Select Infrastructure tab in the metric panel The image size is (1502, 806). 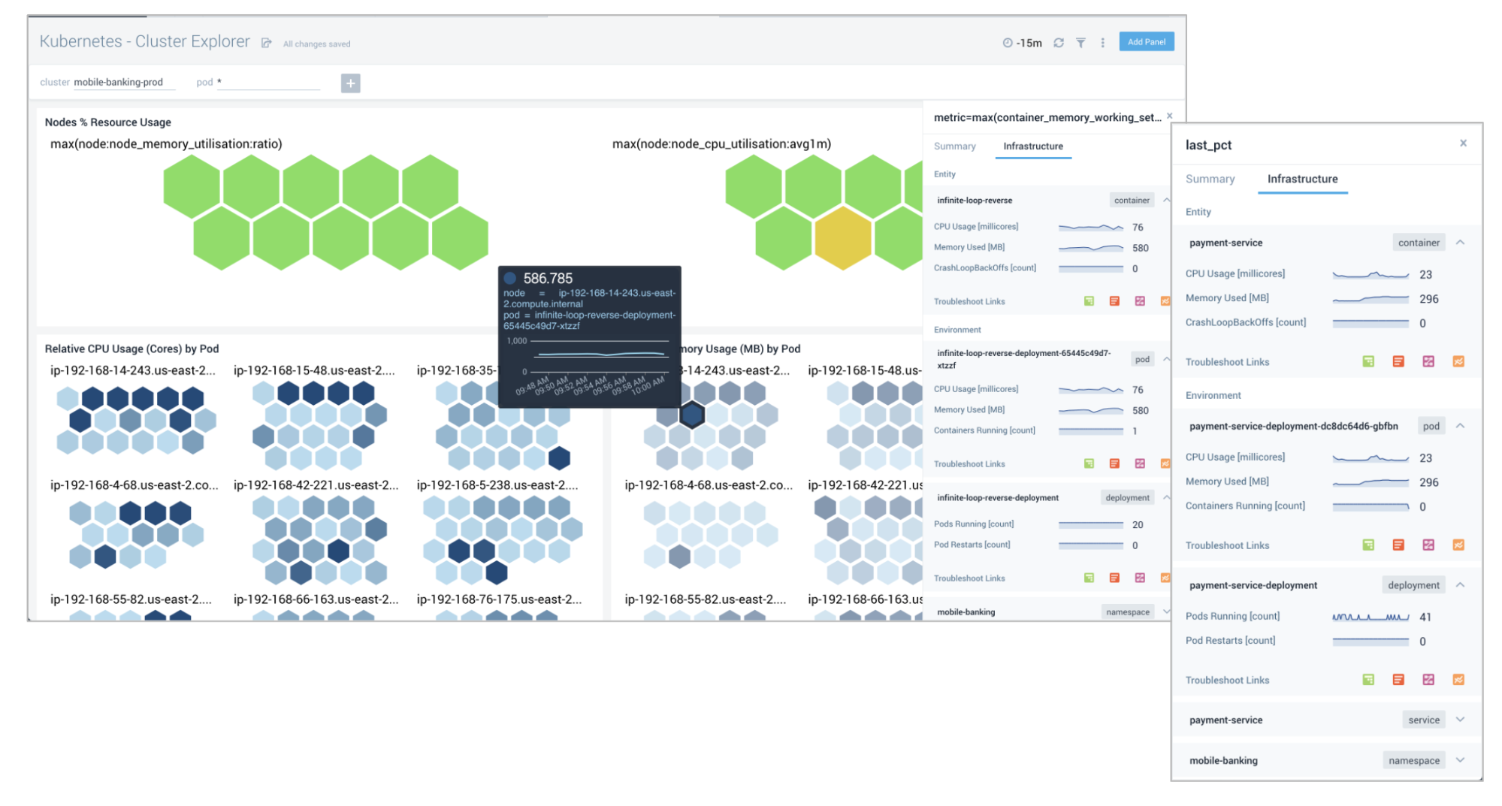click(1032, 146)
